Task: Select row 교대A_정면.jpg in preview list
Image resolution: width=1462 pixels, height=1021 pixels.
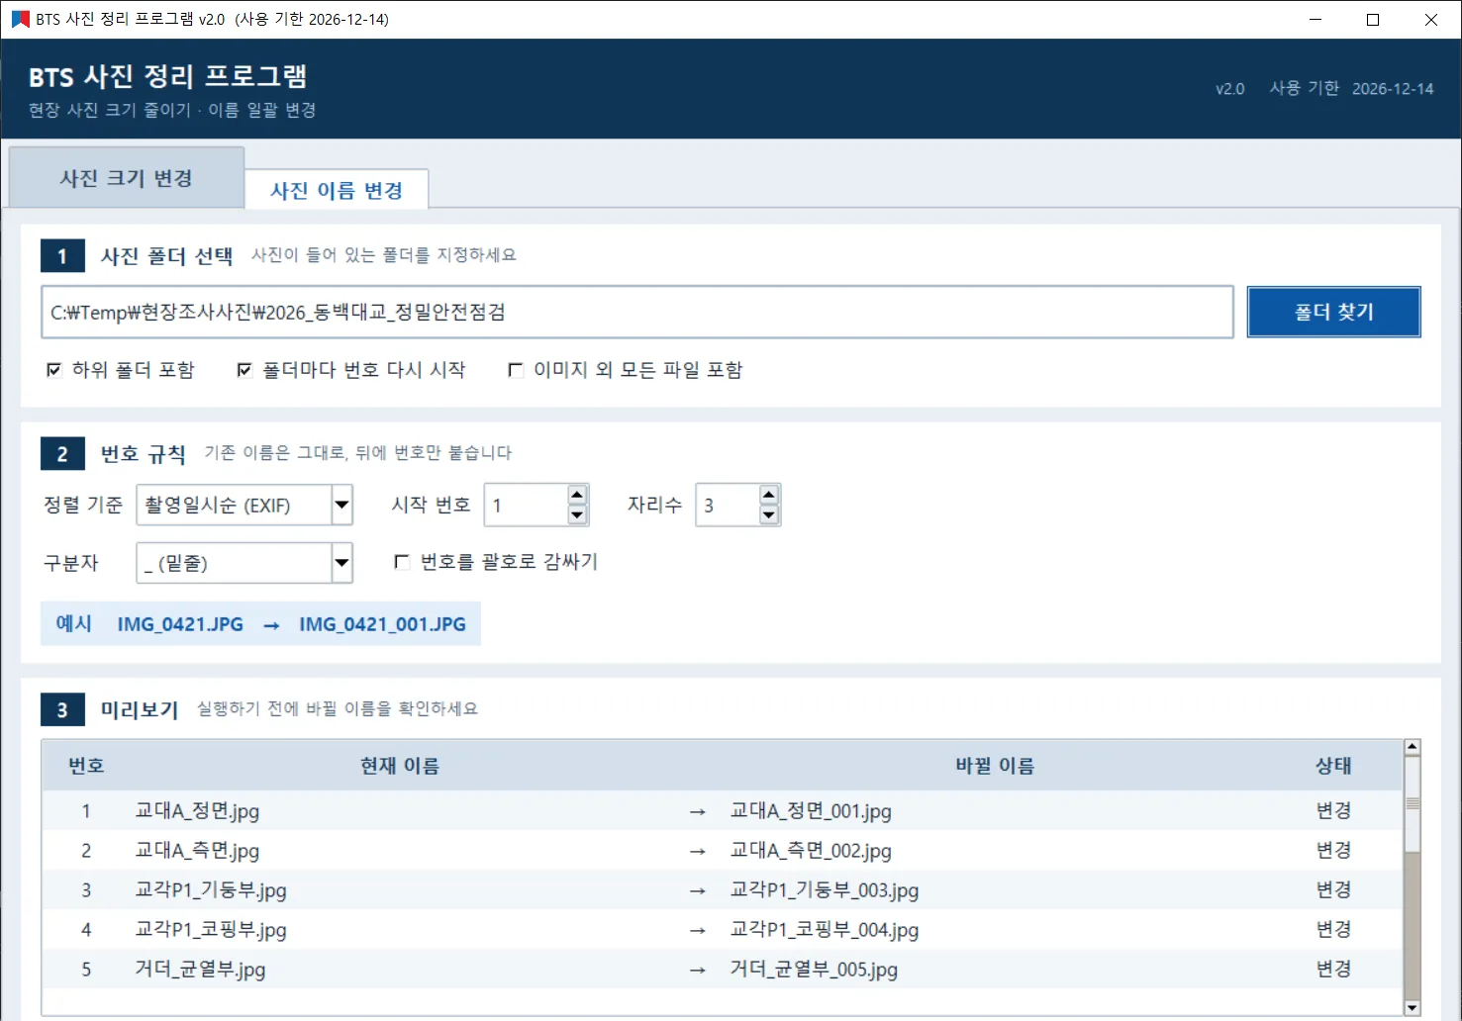Action: tap(723, 810)
